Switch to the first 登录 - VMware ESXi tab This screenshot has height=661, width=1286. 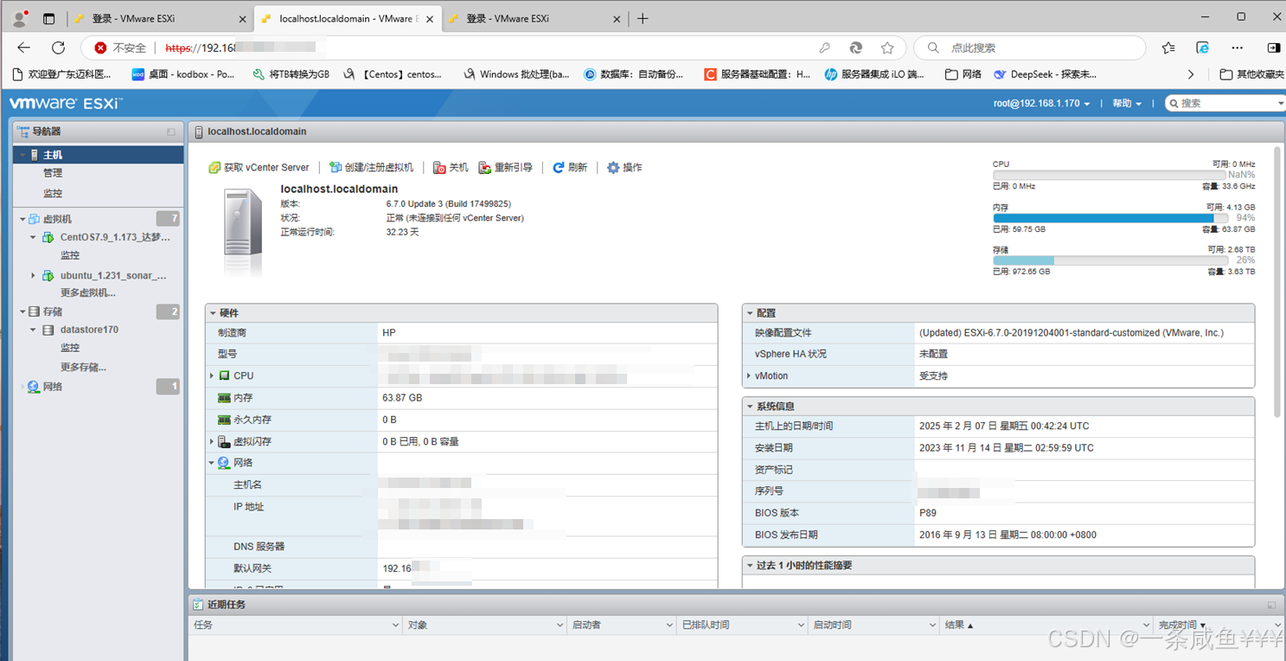click(158, 18)
